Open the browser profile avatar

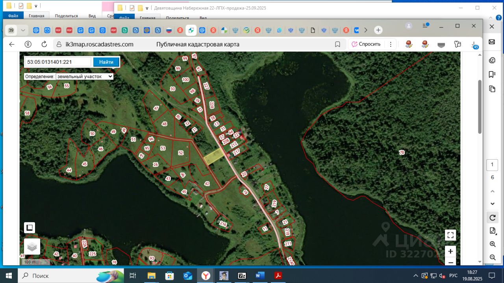(409, 26)
